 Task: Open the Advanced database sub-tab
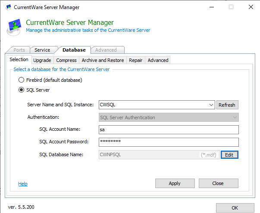pos(158,60)
